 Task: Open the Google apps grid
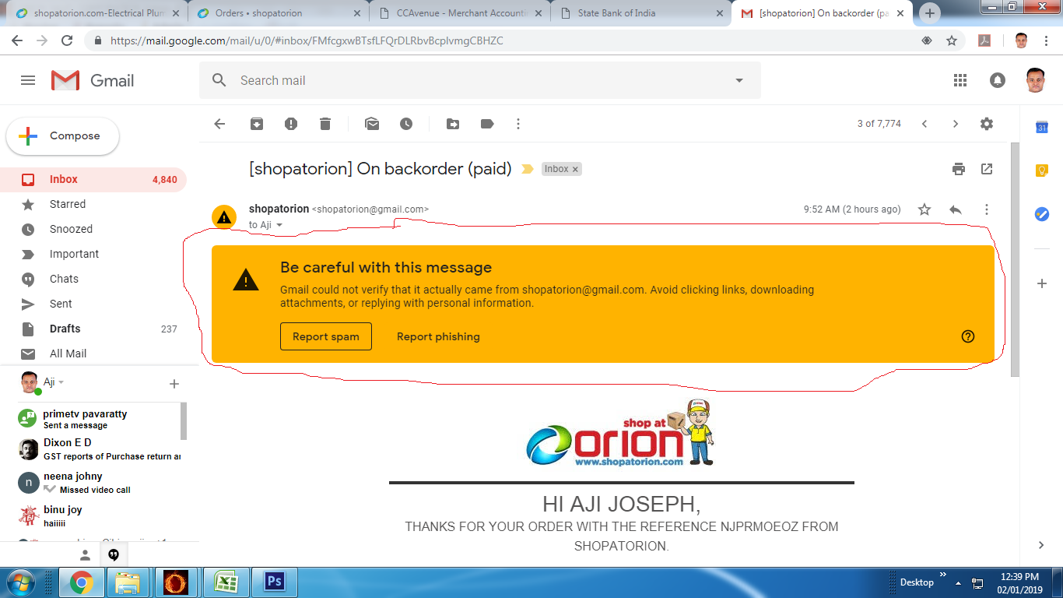(960, 80)
